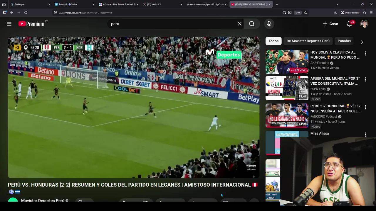Go back to previous page

[12, 13]
